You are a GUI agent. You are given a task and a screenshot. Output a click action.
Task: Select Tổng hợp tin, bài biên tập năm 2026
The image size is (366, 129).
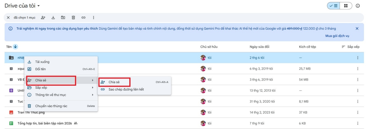45,123
